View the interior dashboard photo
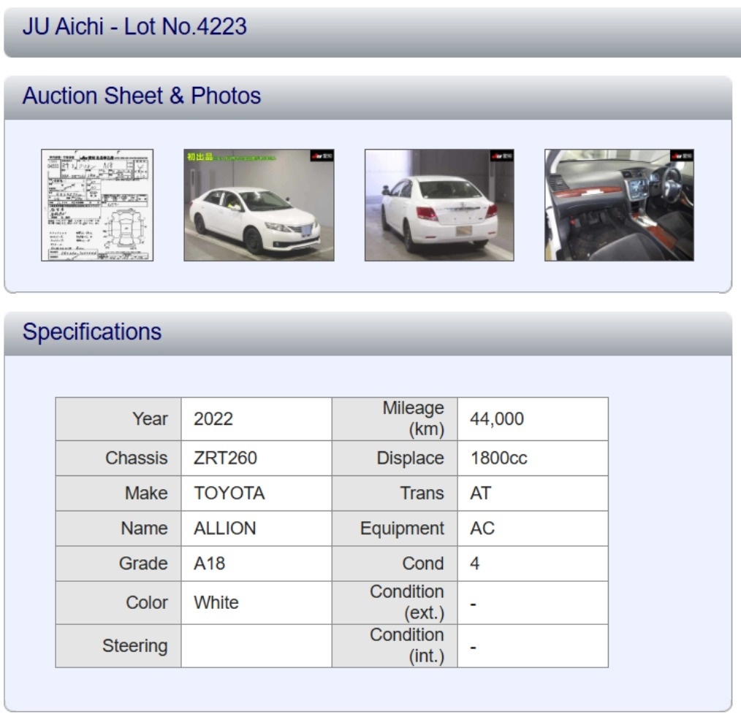The height and width of the screenshot is (717, 741). pos(619,205)
